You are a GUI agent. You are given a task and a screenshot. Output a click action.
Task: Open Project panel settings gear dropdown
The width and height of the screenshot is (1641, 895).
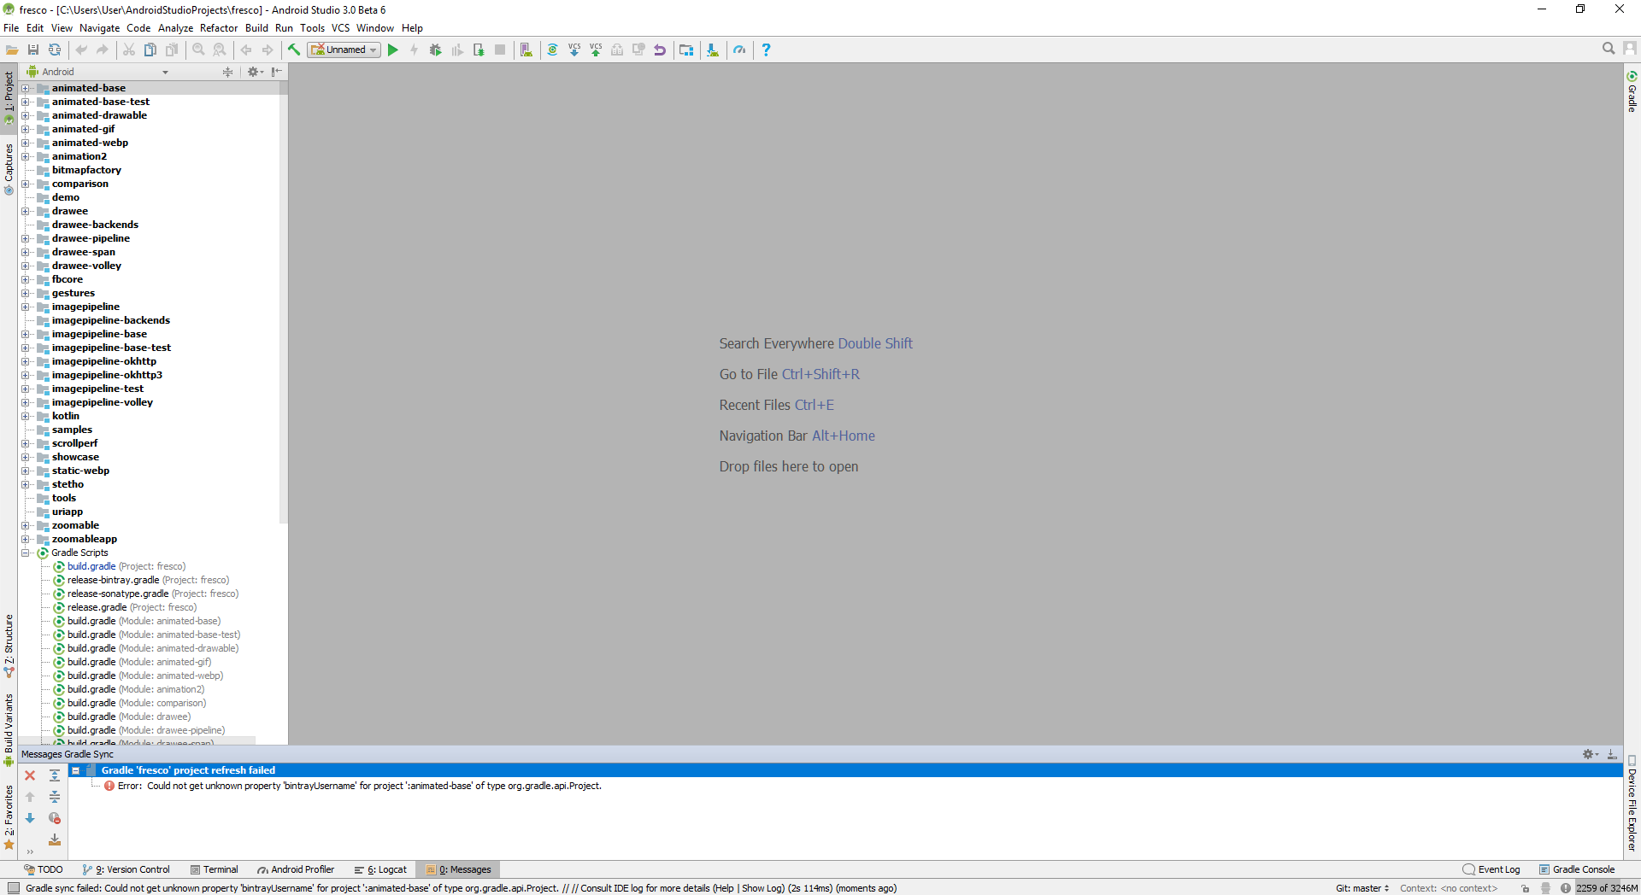tap(255, 72)
